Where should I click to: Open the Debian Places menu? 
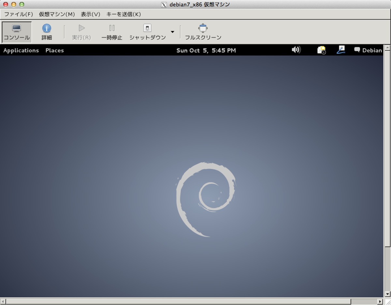click(x=55, y=50)
